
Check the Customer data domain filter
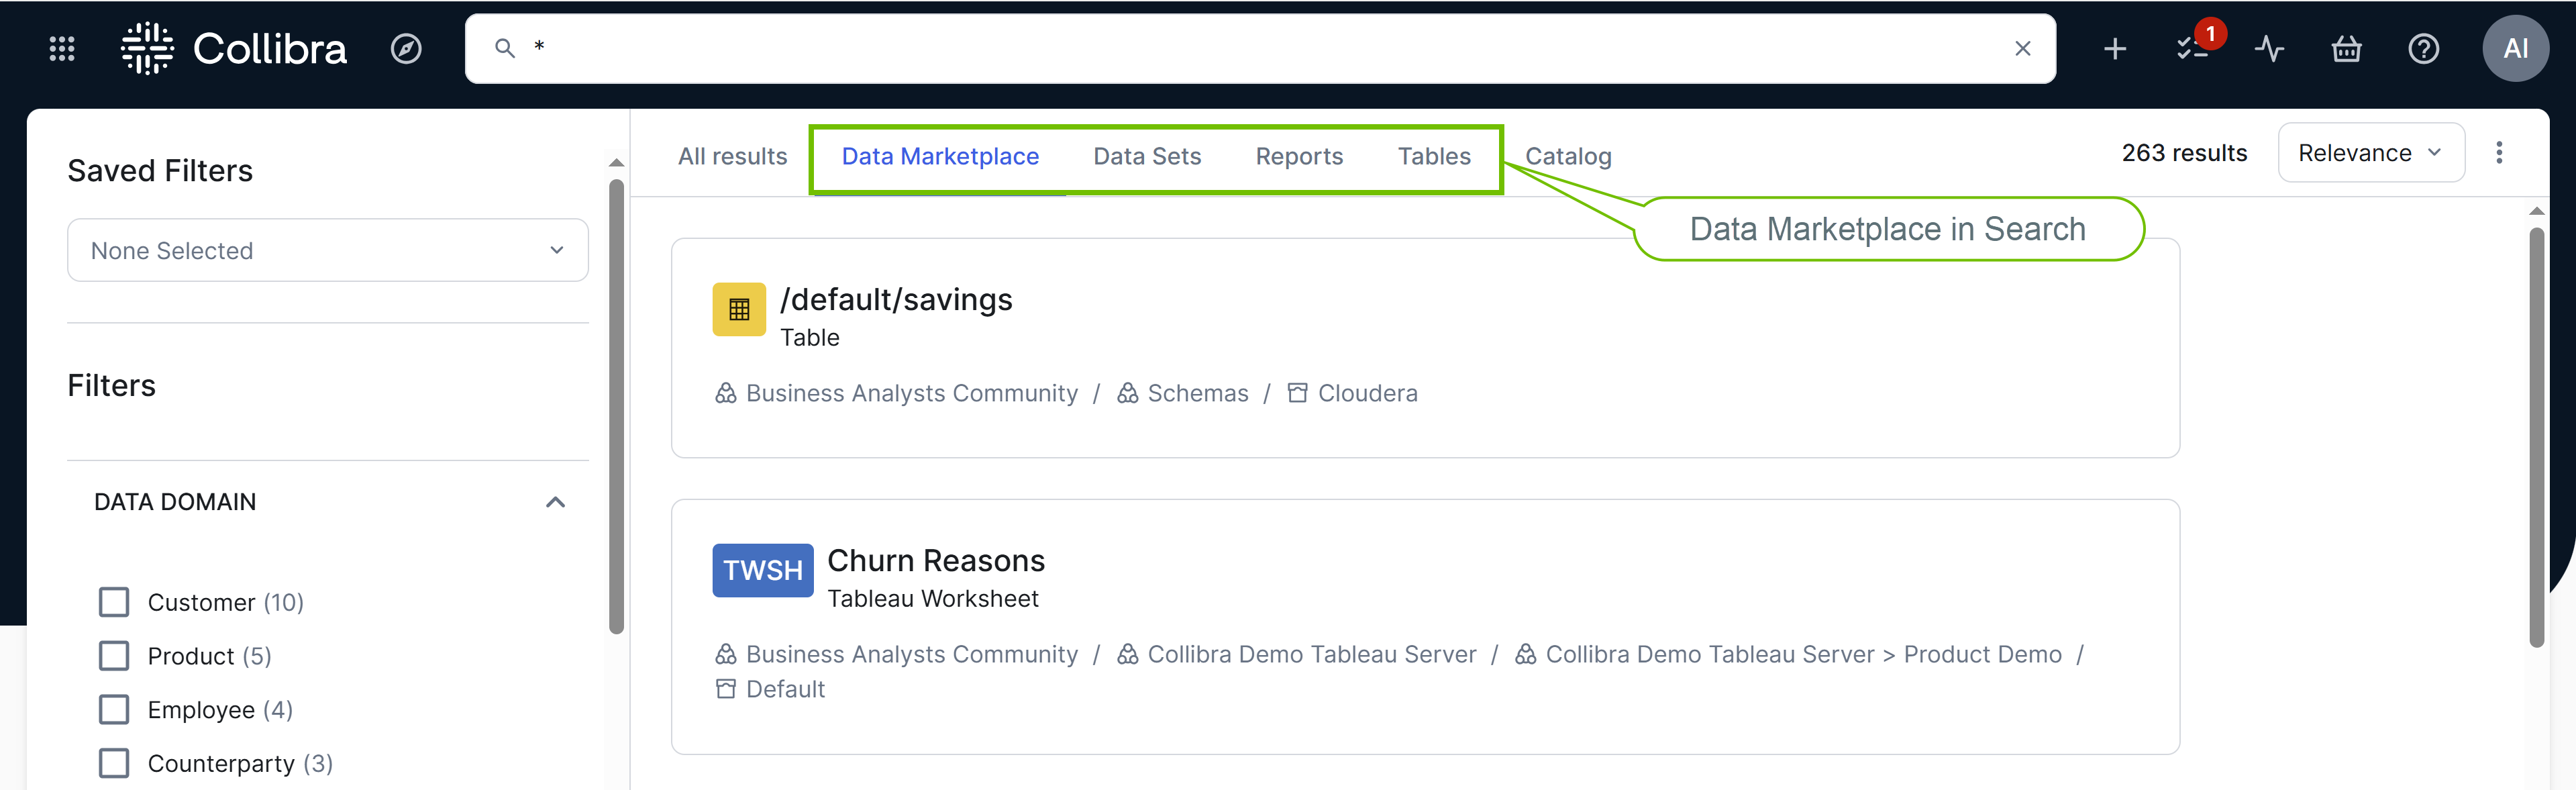click(x=114, y=601)
